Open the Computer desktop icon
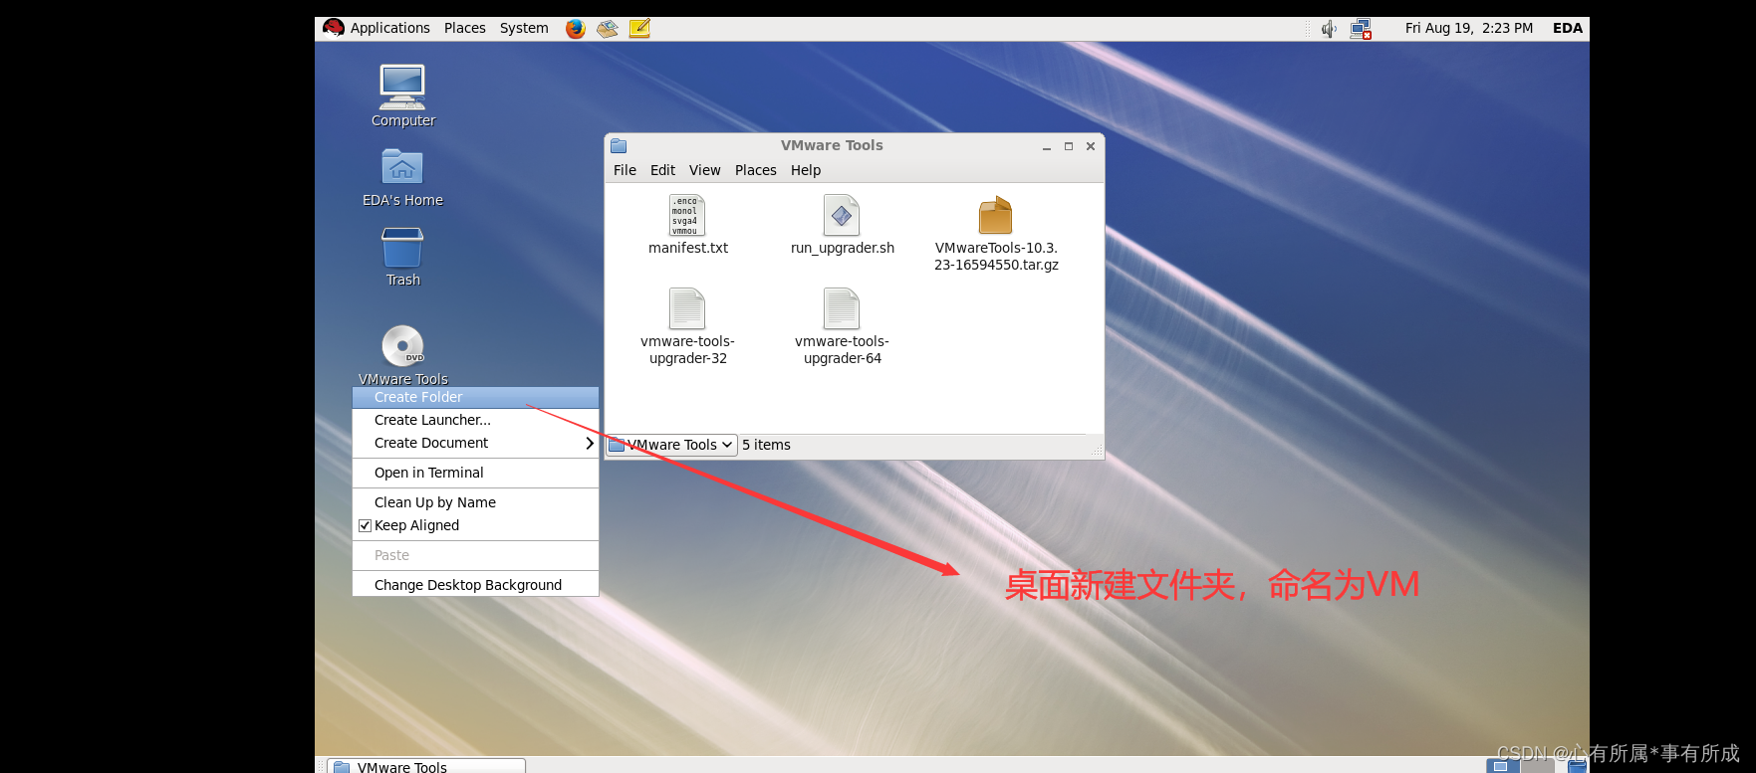The height and width of the screenshot is (773, 1756). point(402,88)
